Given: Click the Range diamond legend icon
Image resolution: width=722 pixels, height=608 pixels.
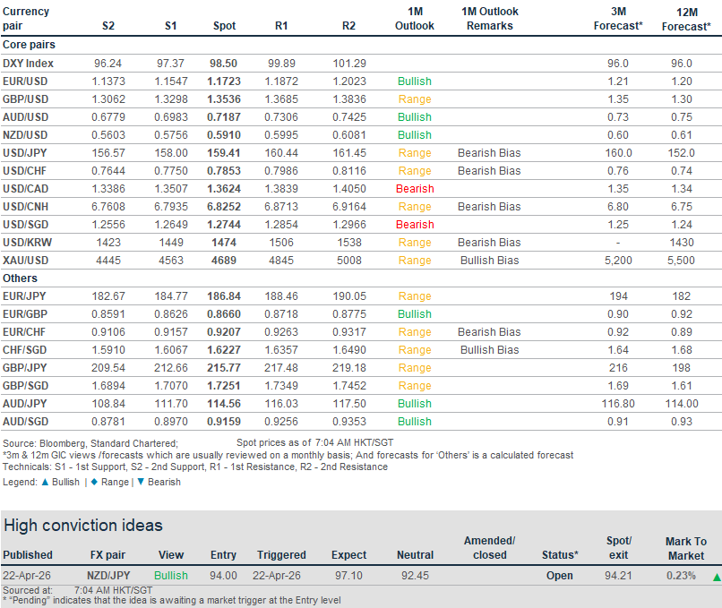Looking at the screenshot, I should click(94, 482).
